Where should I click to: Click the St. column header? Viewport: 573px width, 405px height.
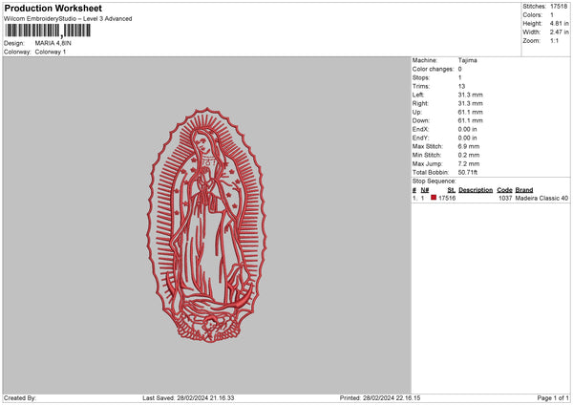452,190
